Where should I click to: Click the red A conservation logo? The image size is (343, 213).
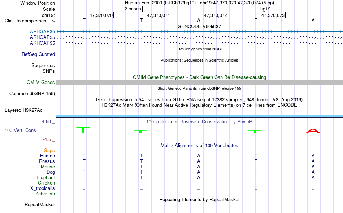point(313,131)
